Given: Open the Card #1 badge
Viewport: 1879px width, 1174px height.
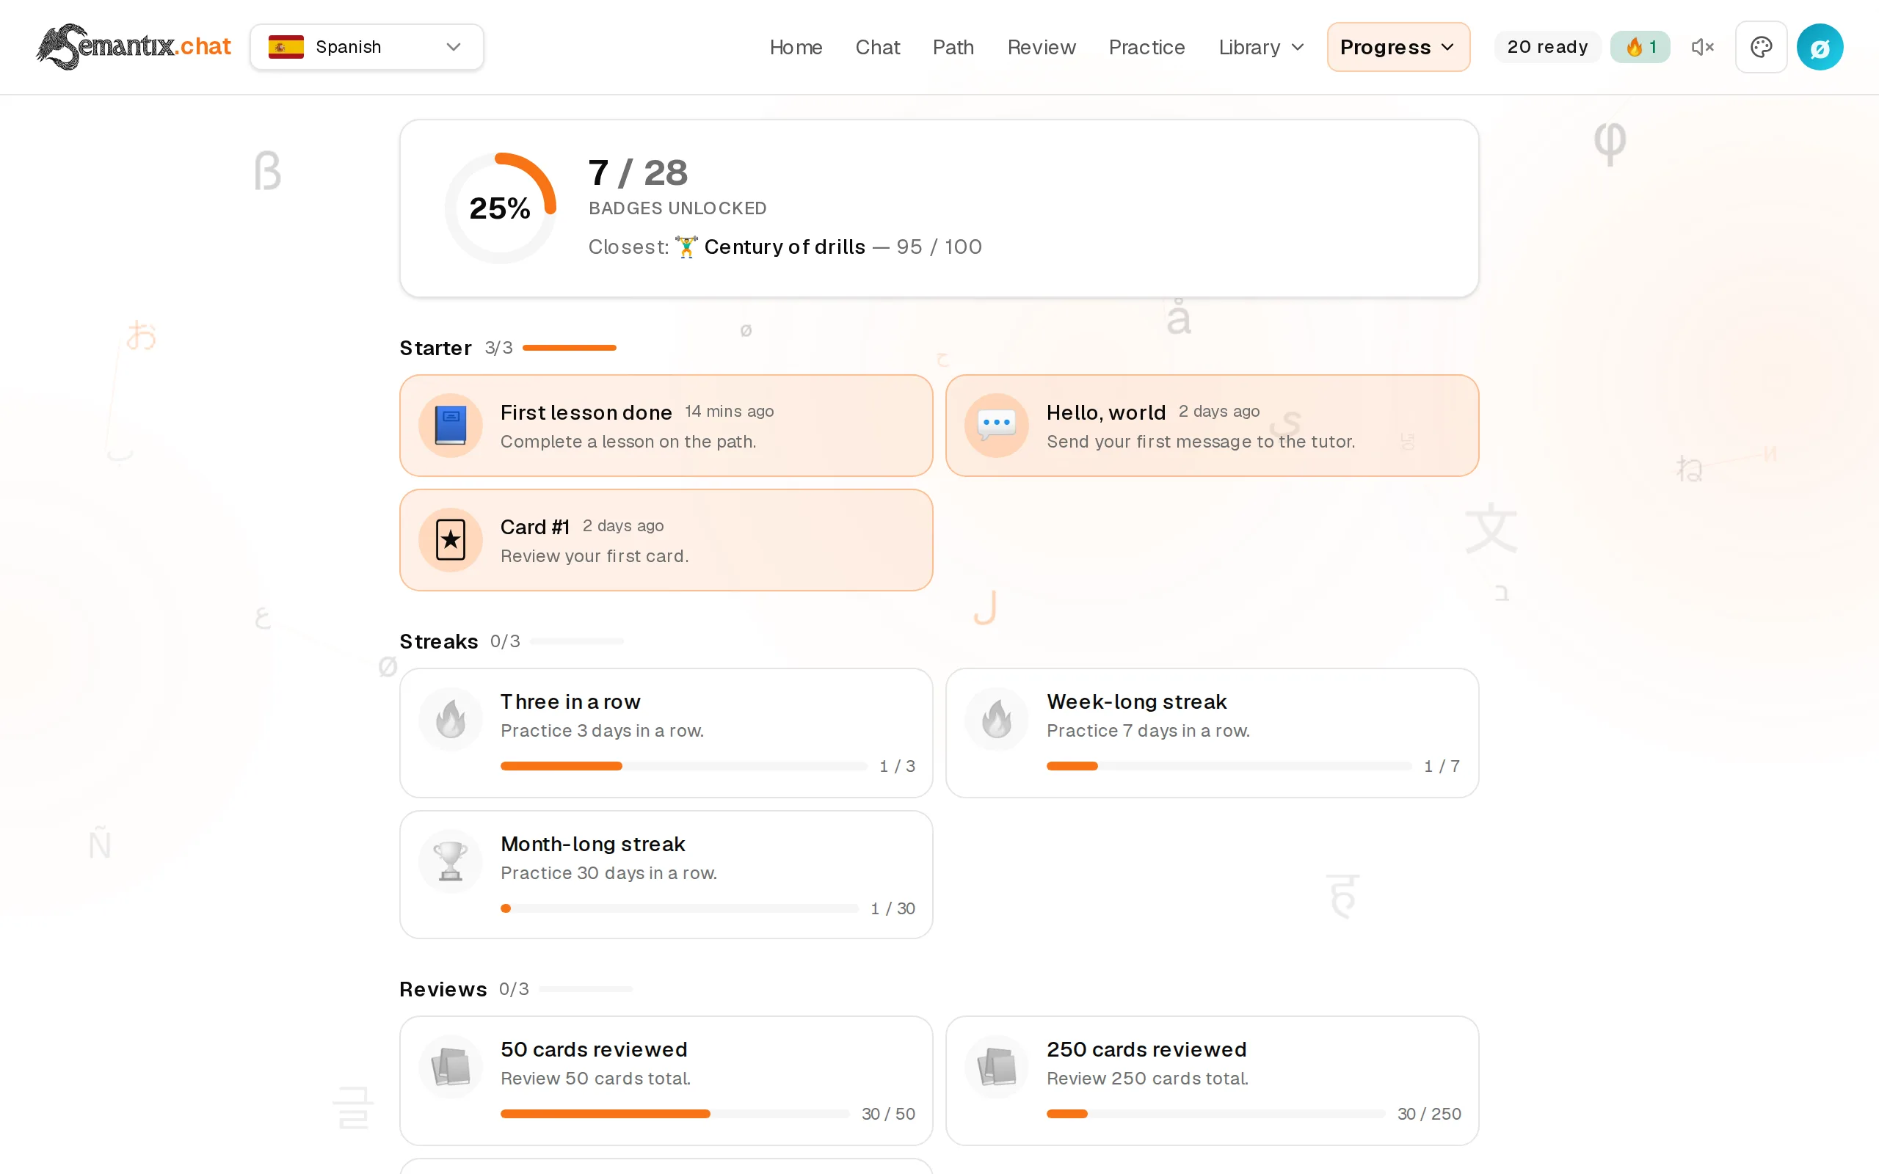Looking at the screenshot, I should [x=666, y=539].
